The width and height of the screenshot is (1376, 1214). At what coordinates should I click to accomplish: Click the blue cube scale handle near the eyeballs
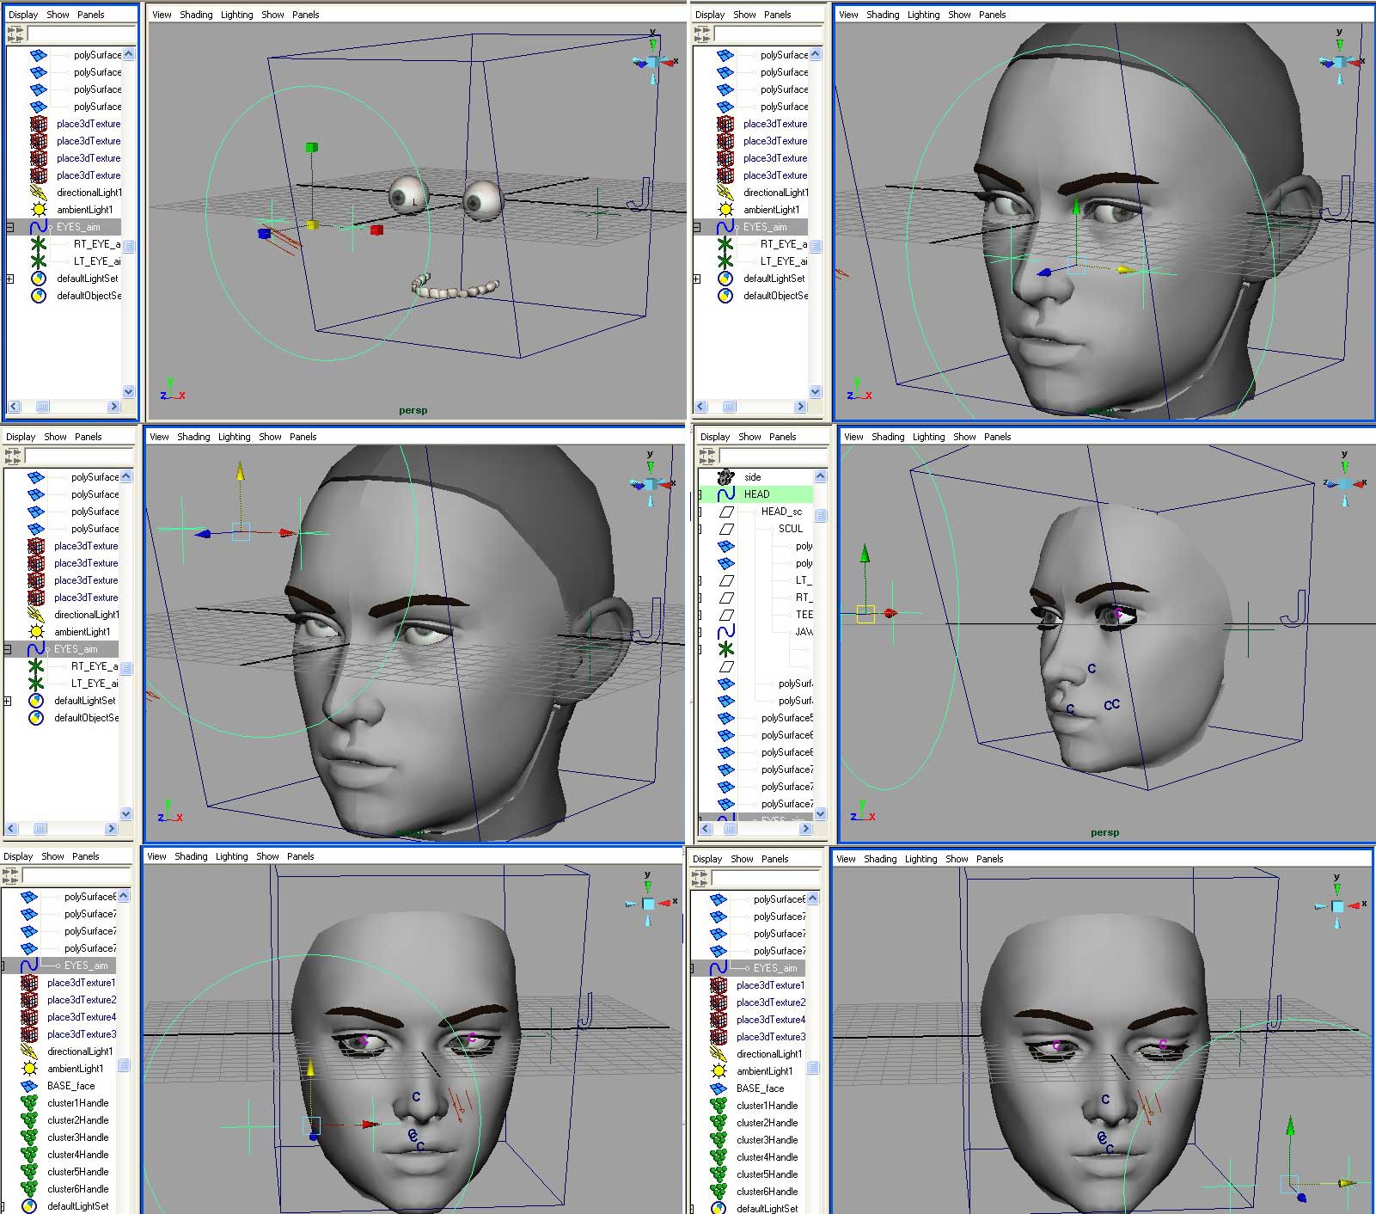click(x=264, y=233)
